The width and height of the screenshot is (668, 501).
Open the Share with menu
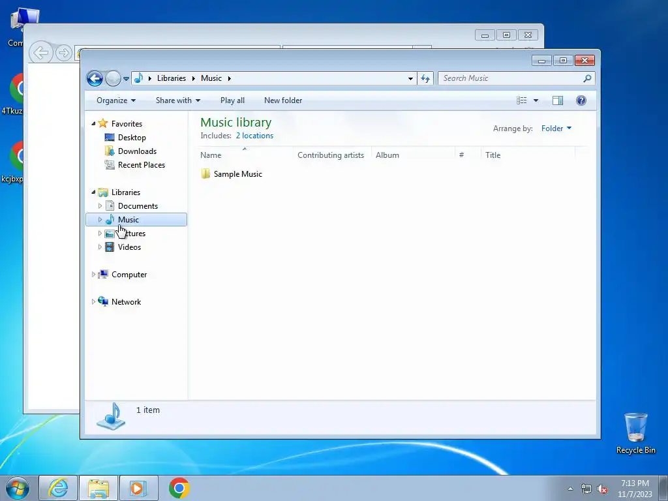[177, 100]
